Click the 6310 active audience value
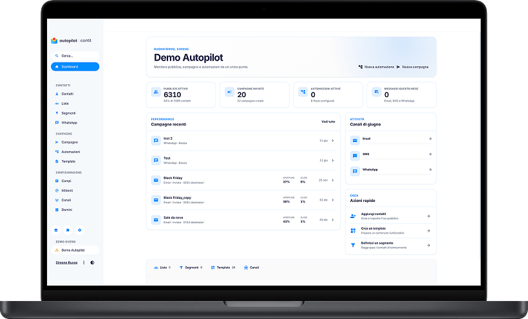 click(173, 95)
